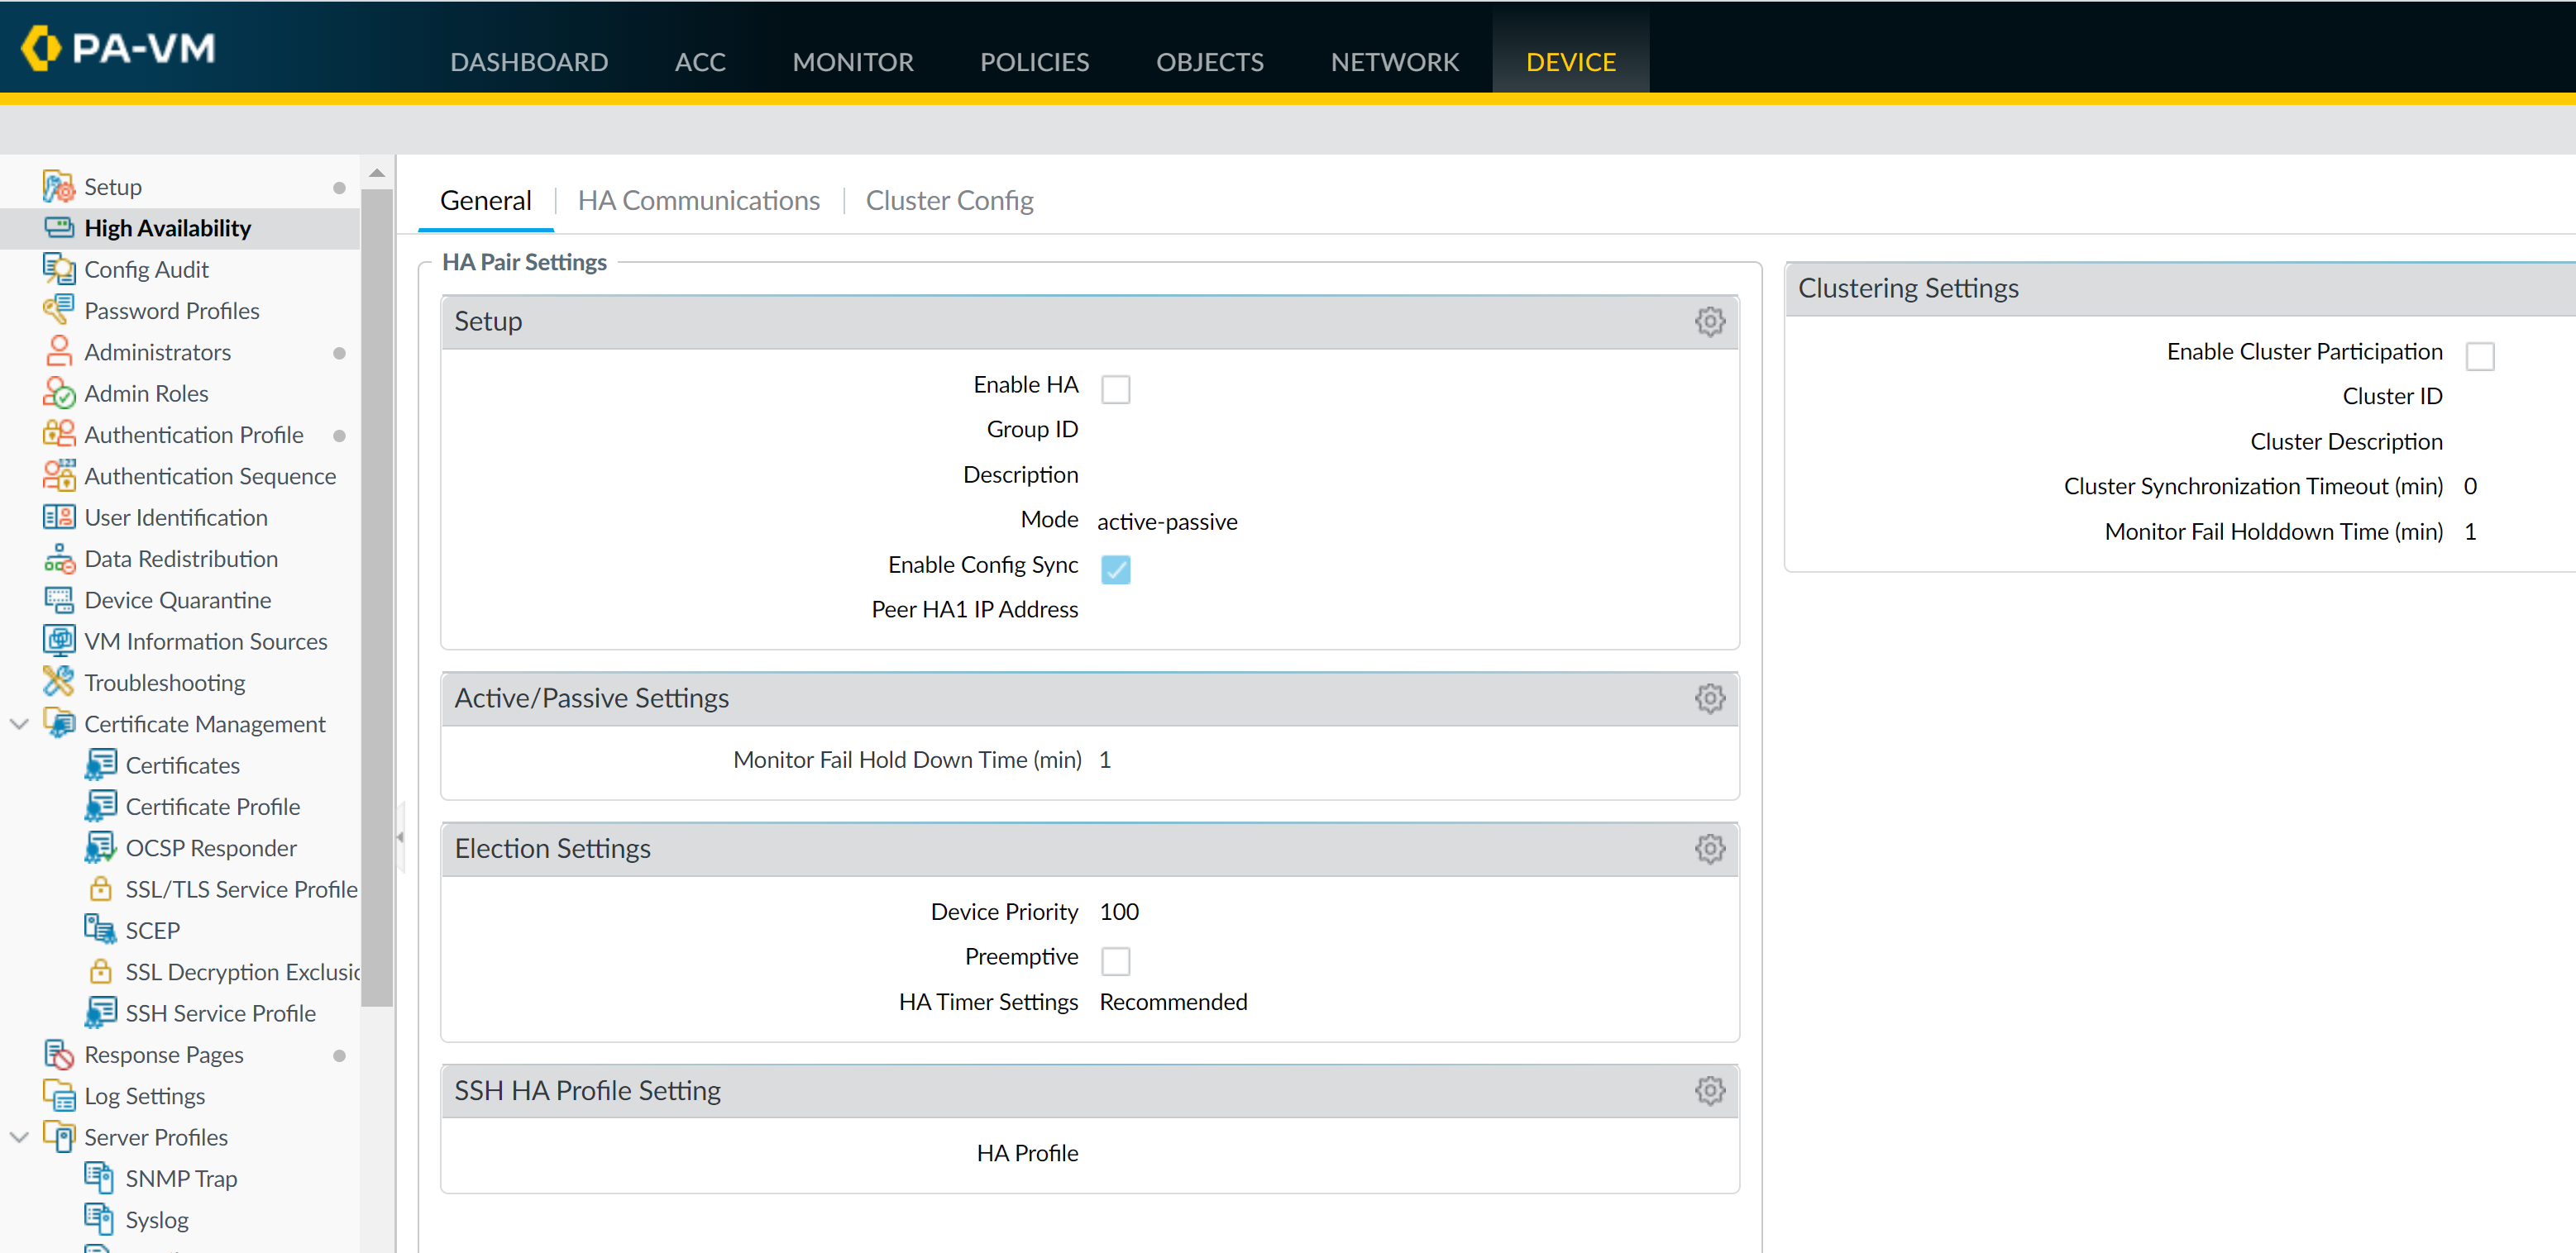This screenshot has width=2576, height=1253.
Task: Collapse sidebar using the panel splitter arrow
Action: tap(400, 837)
